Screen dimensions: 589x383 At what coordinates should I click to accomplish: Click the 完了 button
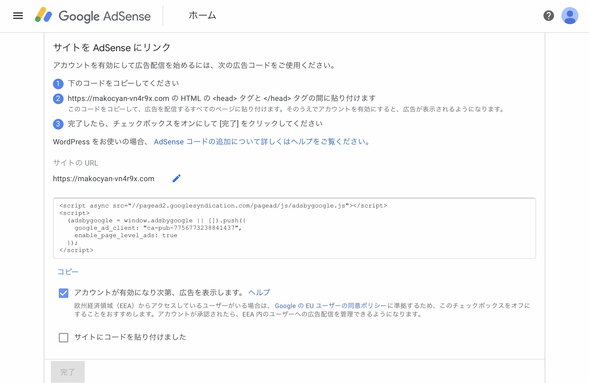(x=68, y=372)
